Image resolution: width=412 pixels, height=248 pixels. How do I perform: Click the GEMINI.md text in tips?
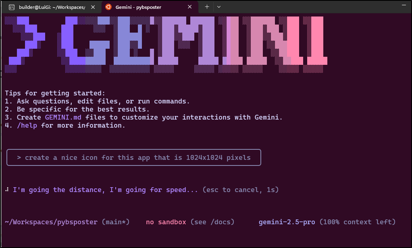(63, 117)
